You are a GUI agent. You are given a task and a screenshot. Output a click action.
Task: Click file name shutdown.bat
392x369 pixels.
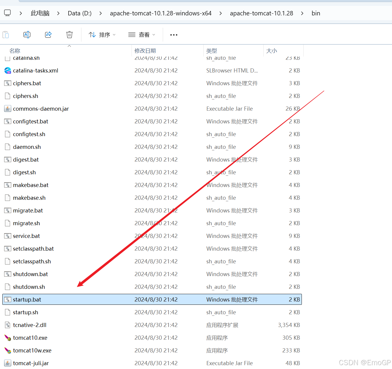30,274
